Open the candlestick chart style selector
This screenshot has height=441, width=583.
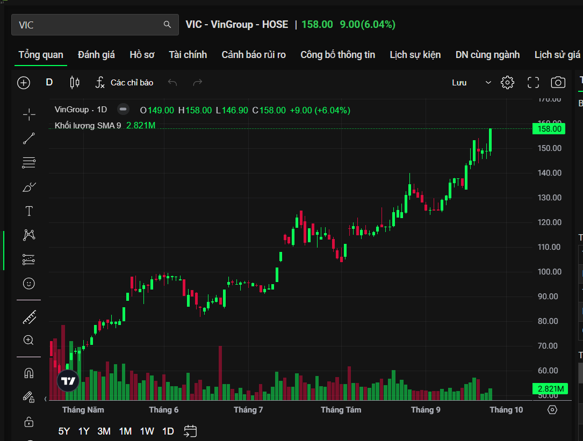75,82
